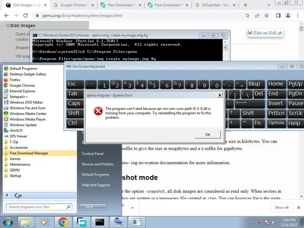Open Windows Explorer from the taskbar
The width and height of the screenshot is (304, 228).
pos(26,222)
